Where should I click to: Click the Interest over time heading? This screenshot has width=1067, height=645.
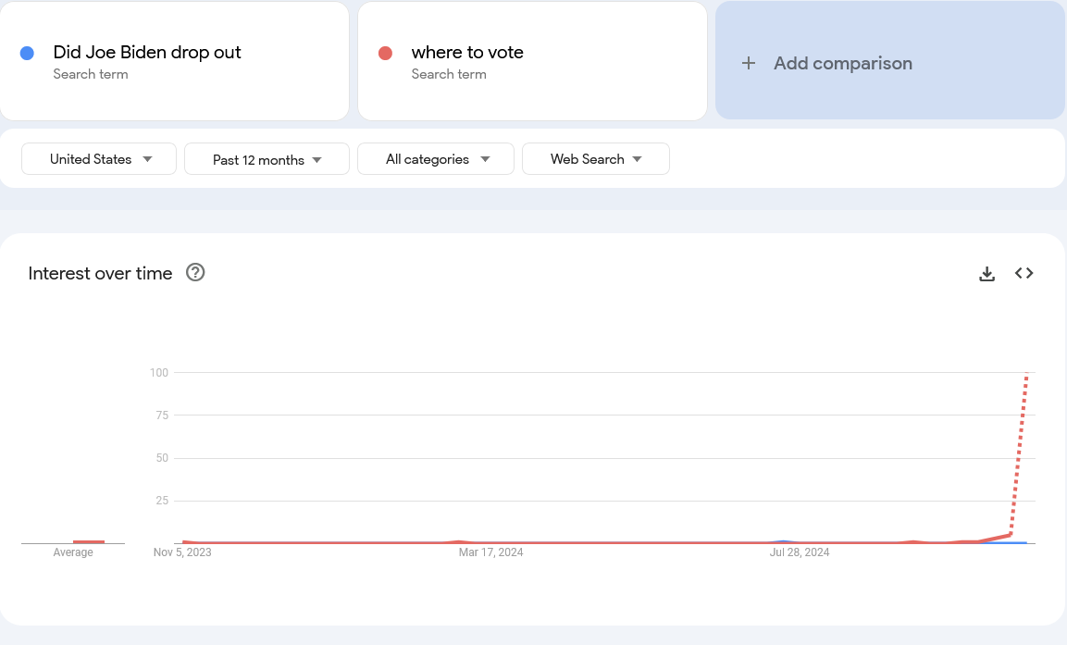point(100,274)
